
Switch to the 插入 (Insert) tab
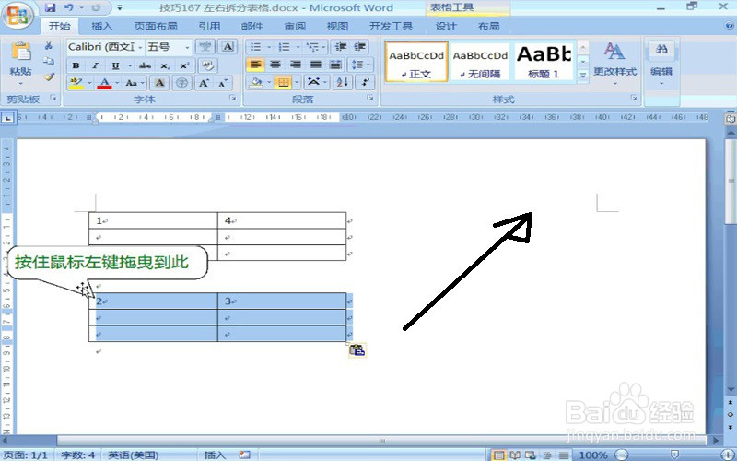point(101,27)
